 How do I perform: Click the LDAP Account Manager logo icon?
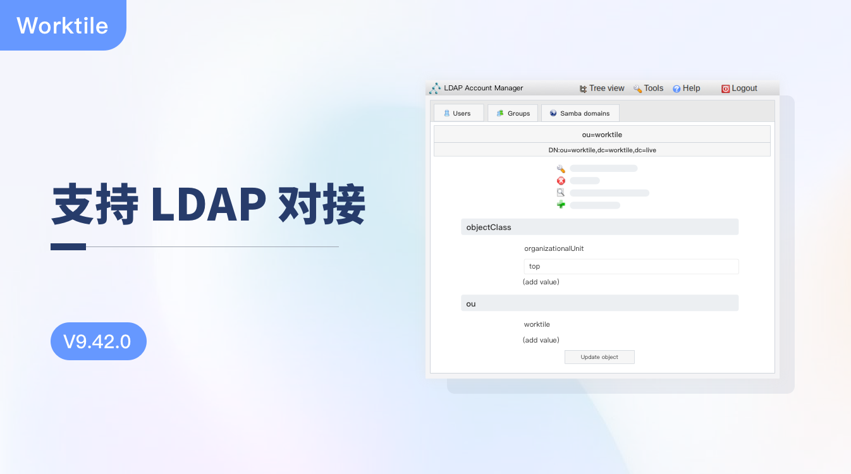tap(435, 88)
